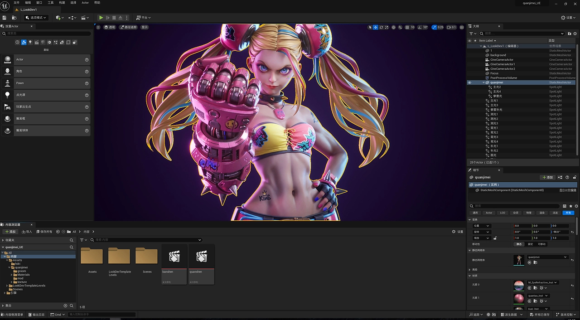This screenshot has width=580, height=320.
Task: Open the quick add content cube menu
Action: click(x=59, y=18)
